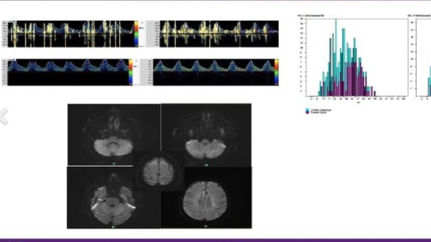Open the lower-right clean Doppler waveform
The width and height of the screenshot is (431, 242).
(214, 72)
